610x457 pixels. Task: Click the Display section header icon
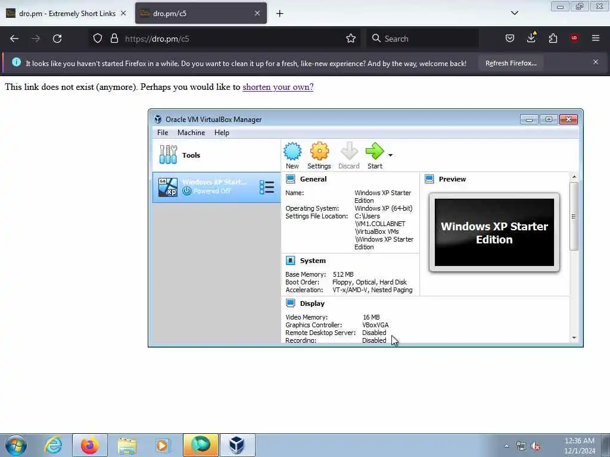tap(291, 303)
